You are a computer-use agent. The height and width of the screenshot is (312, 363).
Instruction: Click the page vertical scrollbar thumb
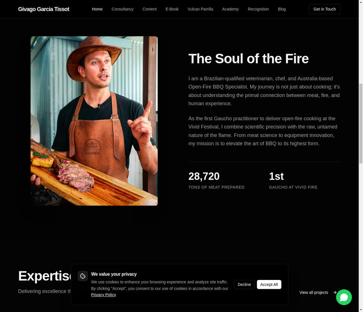coord(361,123)
